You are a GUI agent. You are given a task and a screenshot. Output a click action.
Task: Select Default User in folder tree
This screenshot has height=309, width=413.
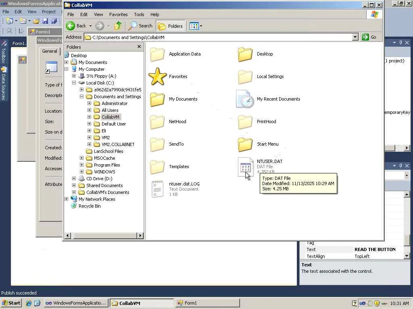pos(113,124)
